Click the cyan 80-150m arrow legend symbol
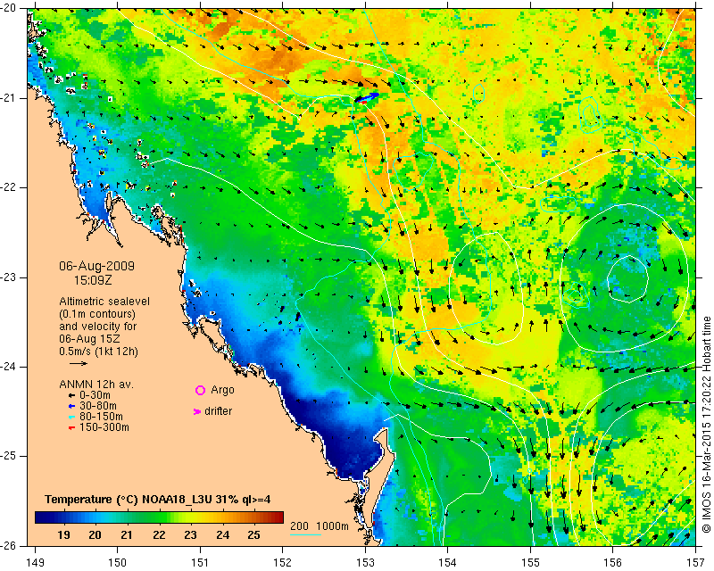714x571 pixels. point(71,417)
